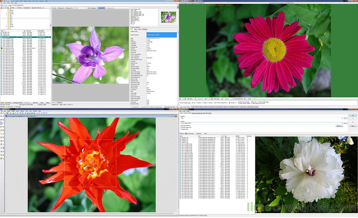Open the filename dropdown in the search window
The height and width of the screenshot is (218, 358).
pos(343,118)
